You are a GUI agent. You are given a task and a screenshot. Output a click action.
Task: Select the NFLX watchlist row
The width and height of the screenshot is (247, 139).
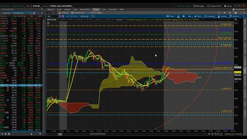tap(21, 100)
